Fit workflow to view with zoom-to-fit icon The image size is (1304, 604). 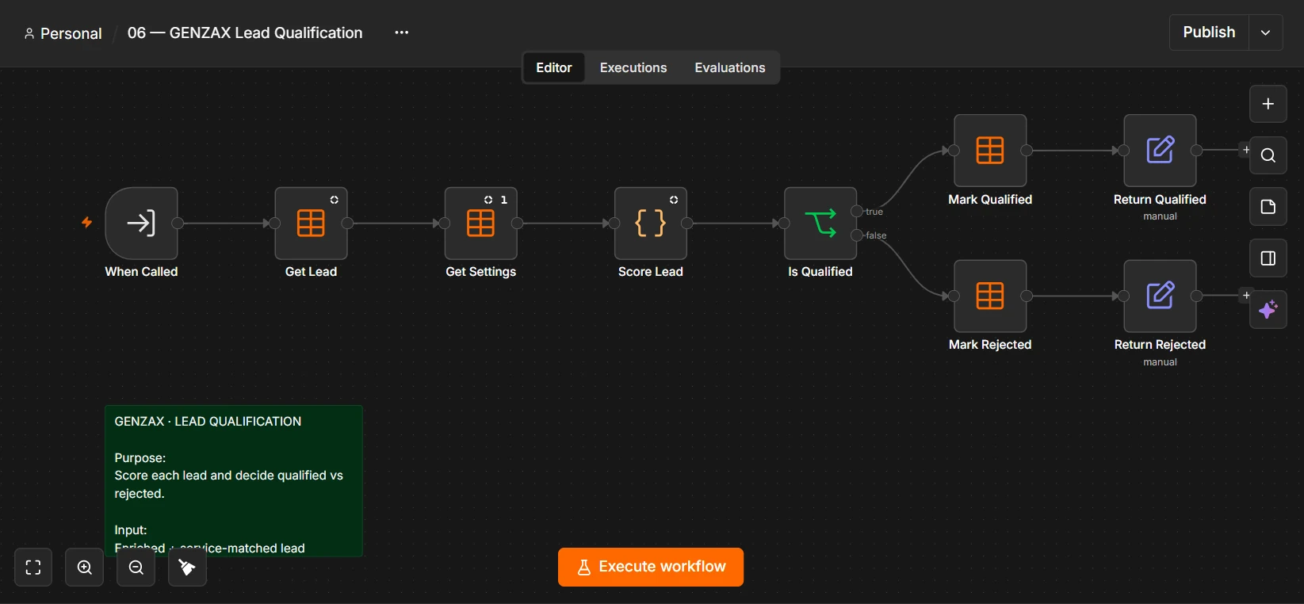(x=33, y=568)
